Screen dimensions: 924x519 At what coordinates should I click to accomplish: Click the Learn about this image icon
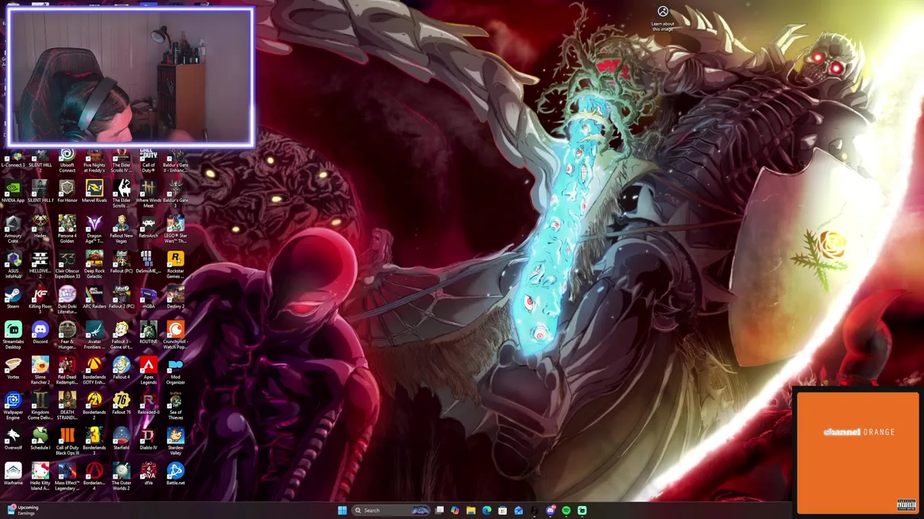coord(663,19)
